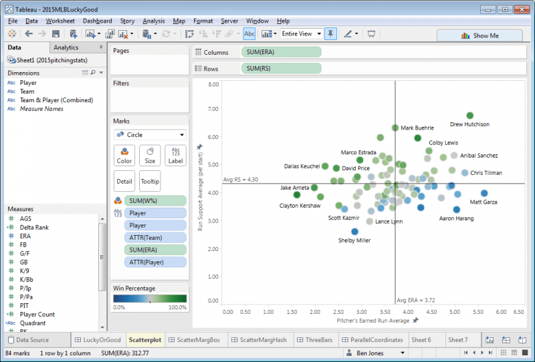The width and height of the screenshot is (535, 362).
Task: Click the Sheet1 (2015pitchingstats) data source
Action: (52, 60)
